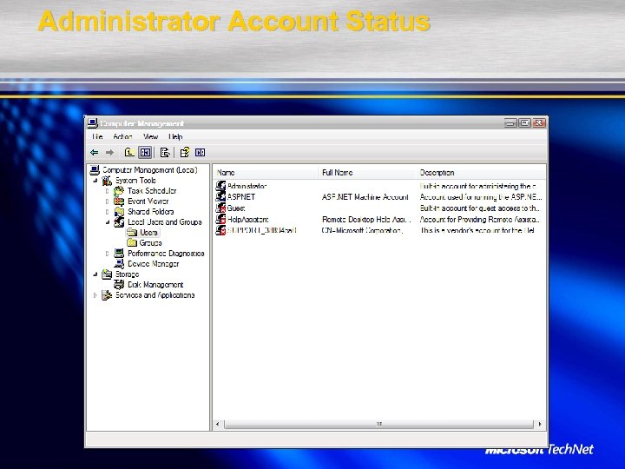625x469 pixels.
Task: Click the Users folder icon in tree
Action: pos(132,233)
